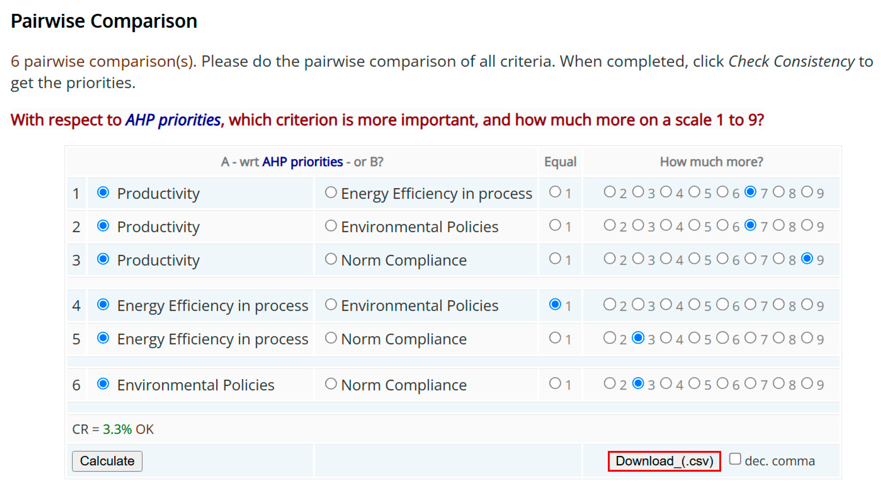Click the AHP priorities link in table header
Image resolution: width=881 pixels, height=496 pixels.
pos(302,162)
